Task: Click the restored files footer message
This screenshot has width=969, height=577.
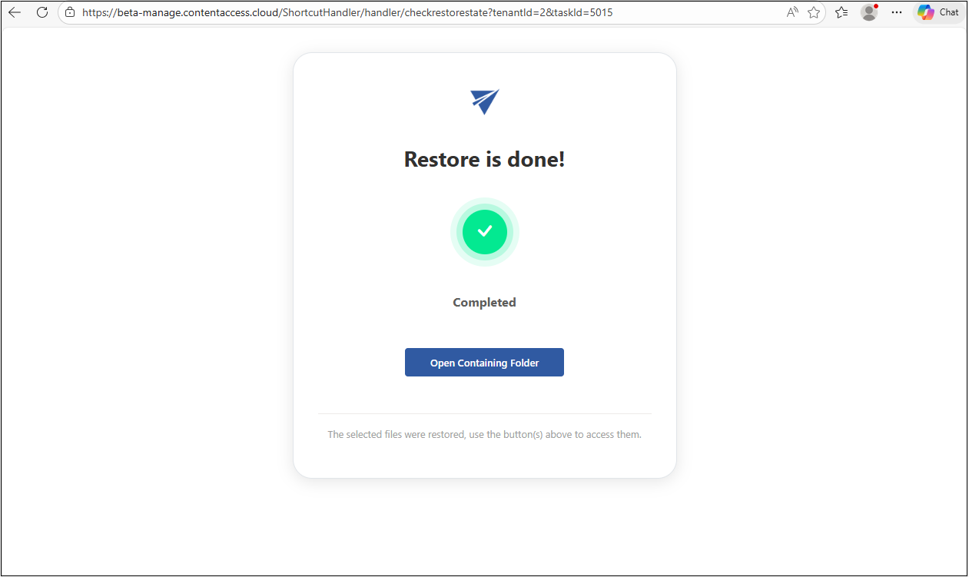Action: (x=484, y=435)
